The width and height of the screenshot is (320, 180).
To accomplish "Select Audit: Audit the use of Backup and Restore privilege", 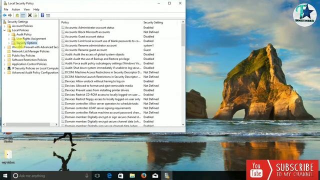I will [x=97, y=59].
